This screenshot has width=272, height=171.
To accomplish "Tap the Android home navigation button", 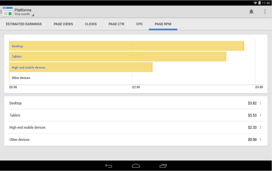I will coord(136,166).
